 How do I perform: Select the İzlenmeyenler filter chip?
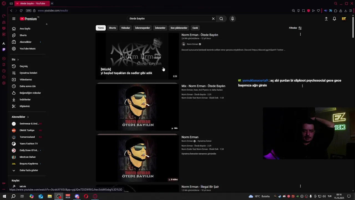[x=142, y=28]
